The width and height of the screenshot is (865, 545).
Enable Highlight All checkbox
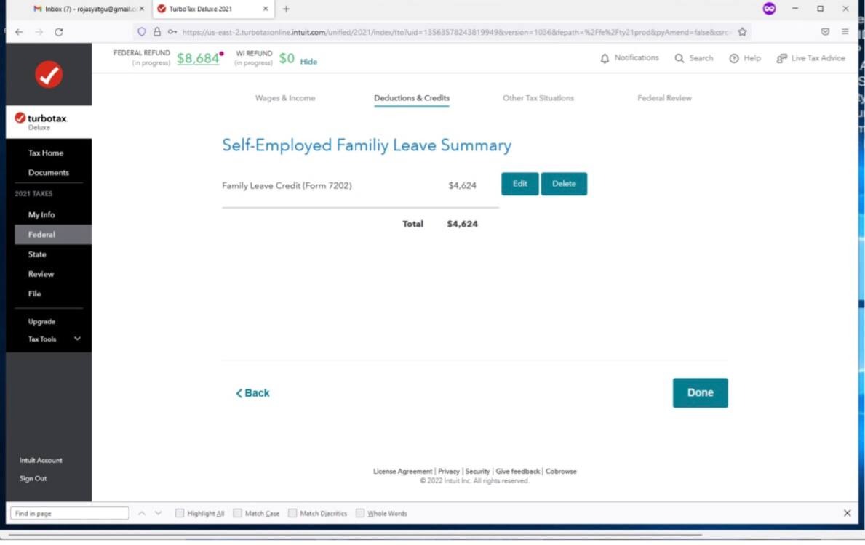click(x=179, y=513)
